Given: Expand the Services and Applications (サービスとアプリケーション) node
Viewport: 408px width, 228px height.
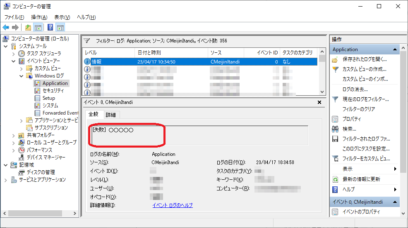Looking at the screenshot, I should pos(6,180).
